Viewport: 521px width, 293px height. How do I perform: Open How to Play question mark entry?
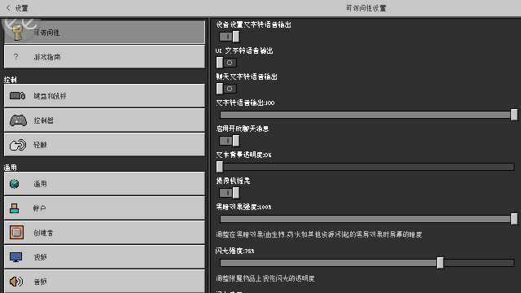click(104, 57)
